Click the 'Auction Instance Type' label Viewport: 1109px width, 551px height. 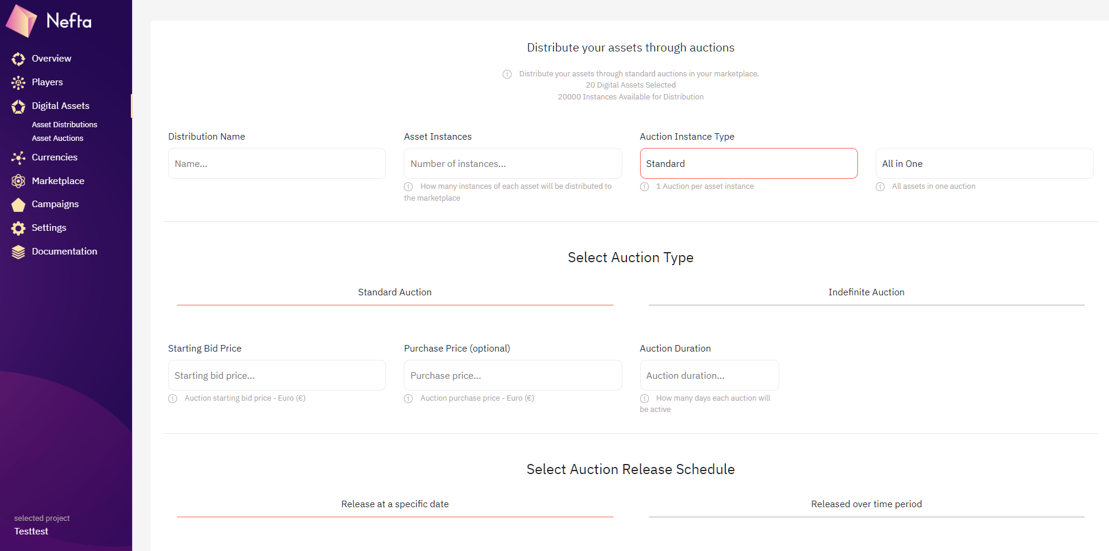[x=687, y=137]
